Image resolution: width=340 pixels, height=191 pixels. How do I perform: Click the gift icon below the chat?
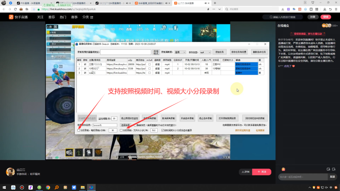point(283,169)
